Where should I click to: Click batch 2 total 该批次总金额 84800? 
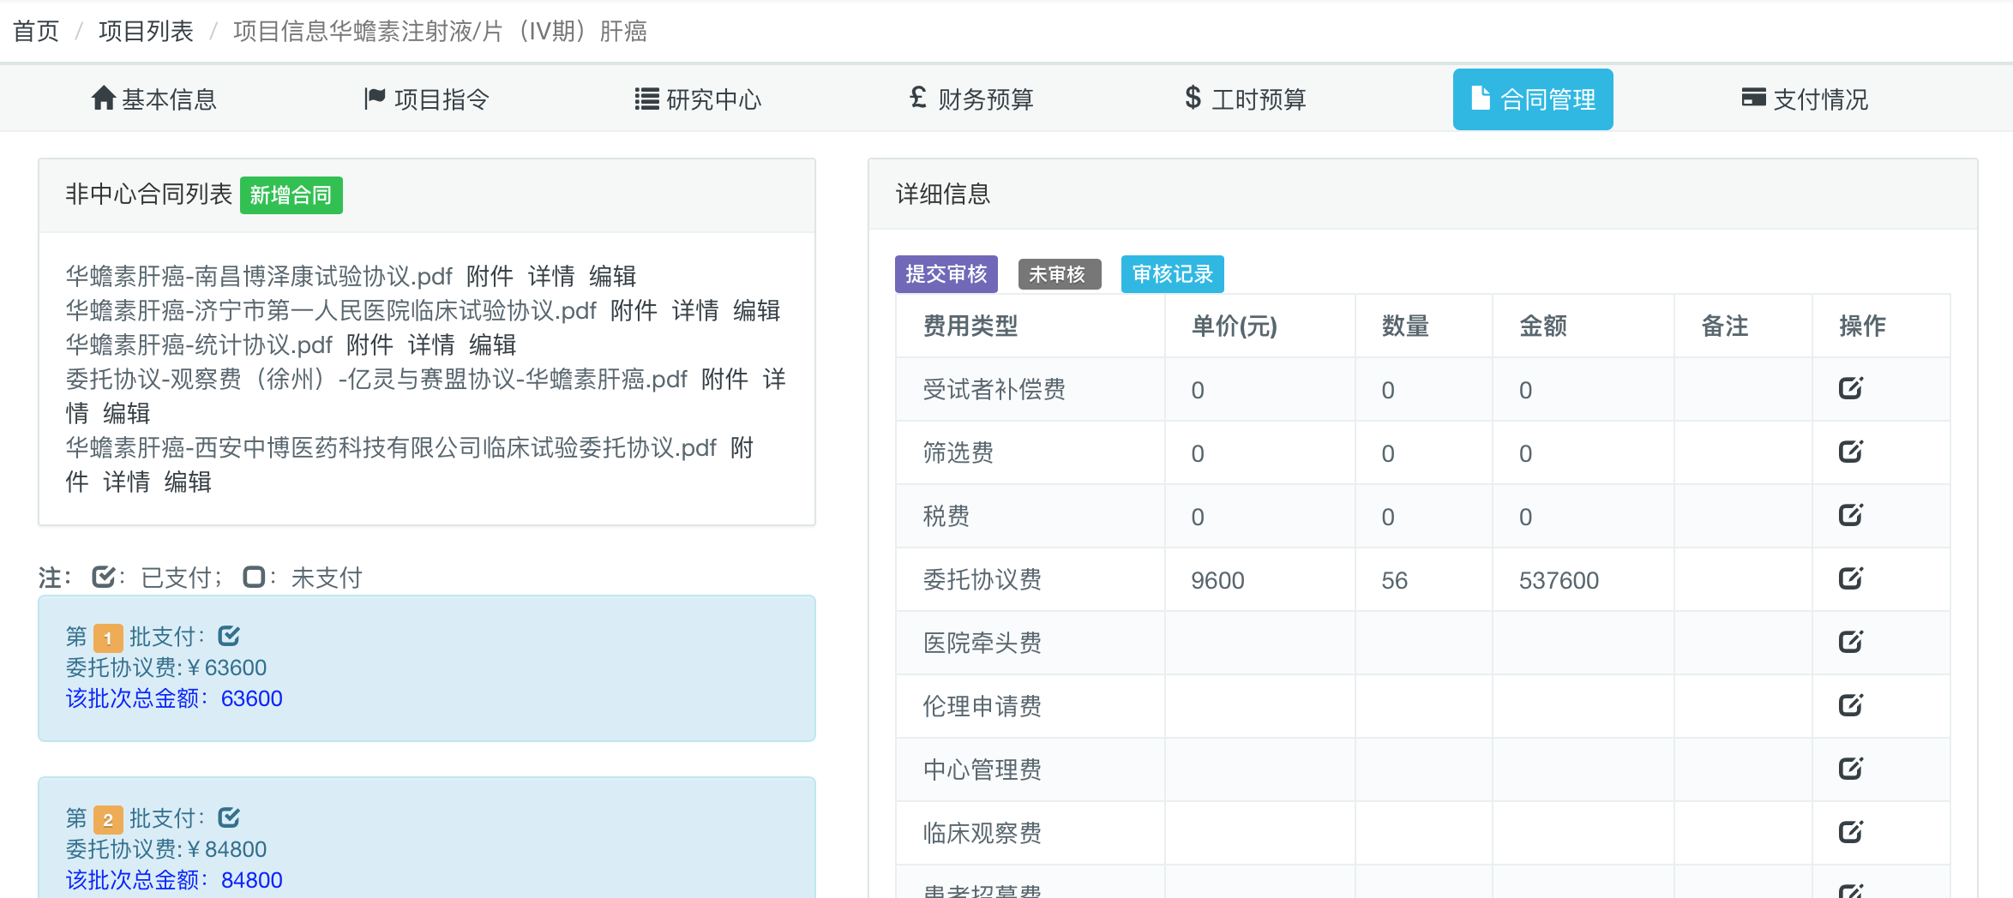[174, 880]
